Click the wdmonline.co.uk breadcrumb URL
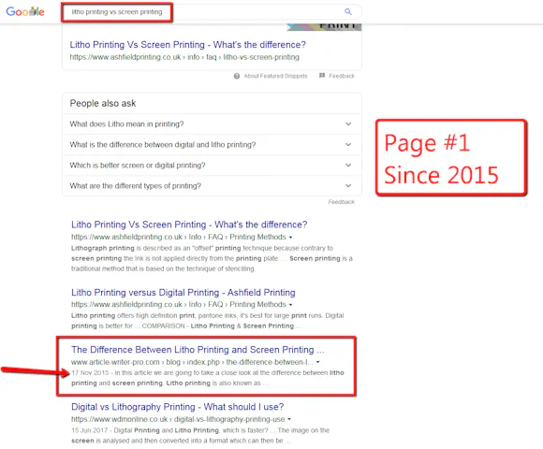The height and width of the screenshot is (449, 543). 178,419
